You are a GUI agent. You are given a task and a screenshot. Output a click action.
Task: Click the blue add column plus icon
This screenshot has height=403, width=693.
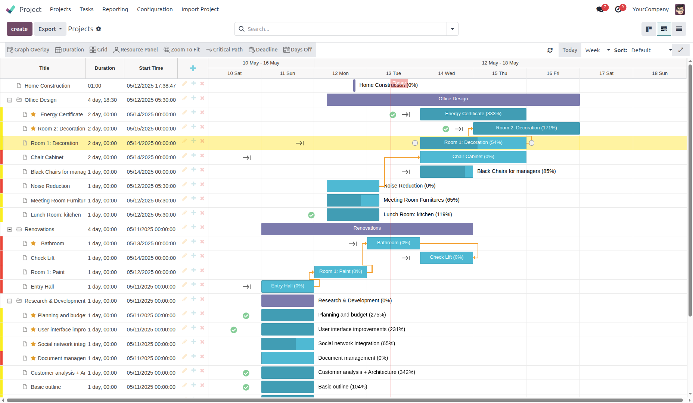tap(193, 68)
